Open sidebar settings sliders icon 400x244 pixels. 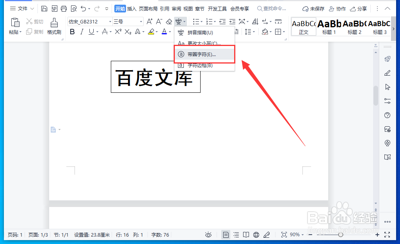(x=387, y=101)
